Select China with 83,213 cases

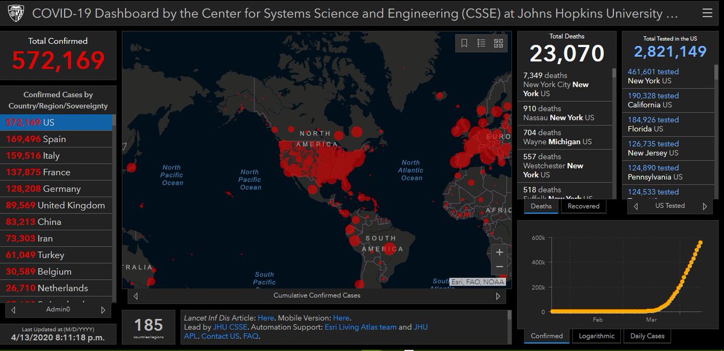[57, 222]
